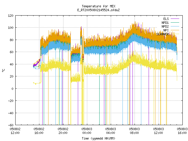The image size is (188, 141).
Task: Click the y-axis value -20
Action: tap(11, 101)
